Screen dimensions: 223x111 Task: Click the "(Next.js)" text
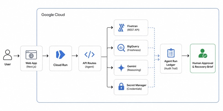pyautogui.click(x=31, y=66)
